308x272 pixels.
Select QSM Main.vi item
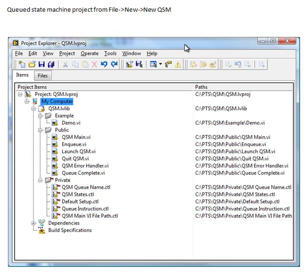pos(76,137)
